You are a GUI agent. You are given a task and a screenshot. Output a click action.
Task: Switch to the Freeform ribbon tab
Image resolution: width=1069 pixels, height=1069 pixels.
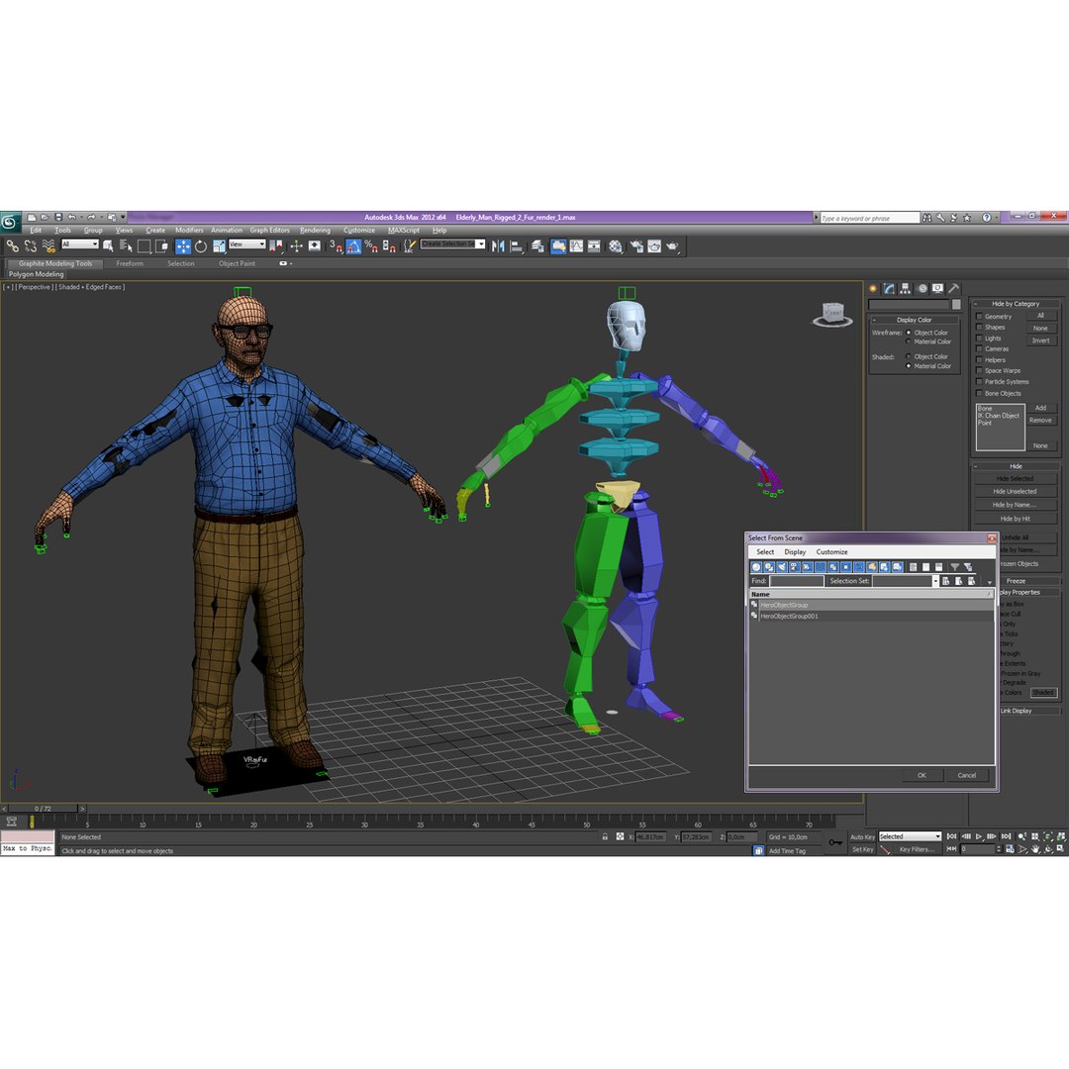pos(130,264)
